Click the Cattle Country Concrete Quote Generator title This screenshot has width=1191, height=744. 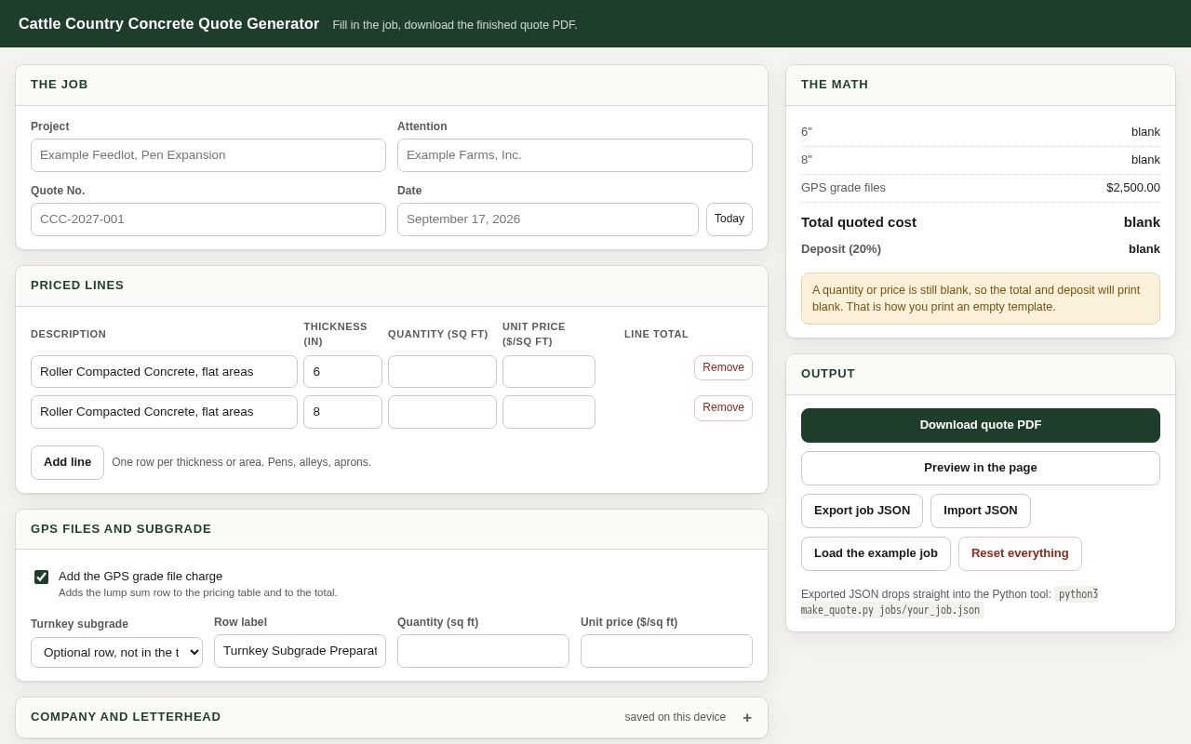point(168,24)
